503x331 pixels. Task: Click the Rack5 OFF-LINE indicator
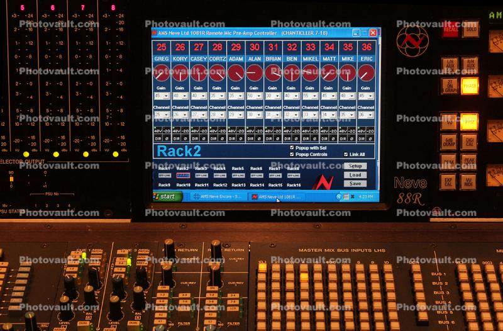tap(238, 176)
